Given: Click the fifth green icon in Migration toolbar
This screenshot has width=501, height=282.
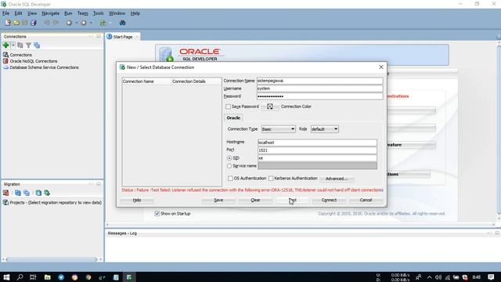Looking at the screenshot, I should click(47, 193).
